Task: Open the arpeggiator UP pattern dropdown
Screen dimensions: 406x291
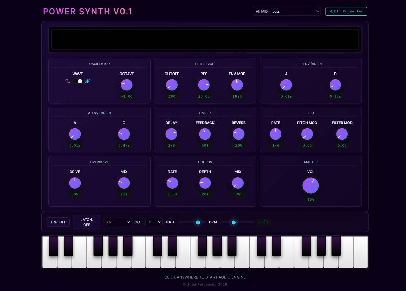Action: (x=117, y=222)
